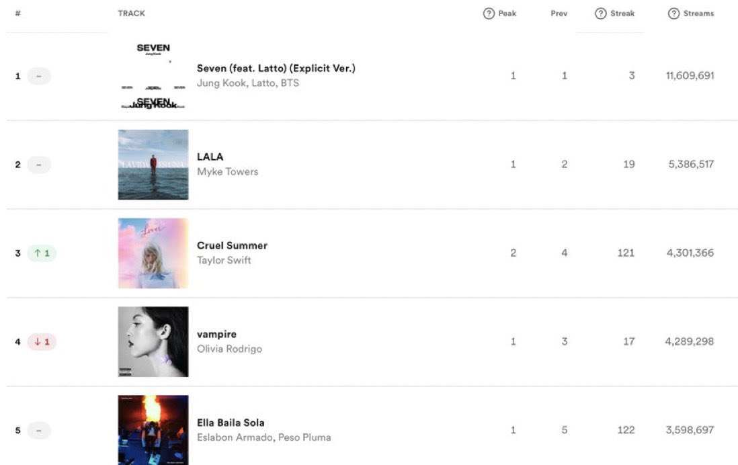Go to Myke Towers artist page
738x465 pixels.
pos(227,172)
